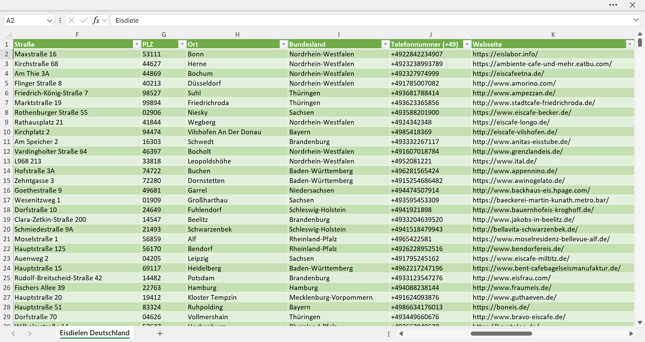Click the formula bar input showing Eisdiele
Screen dimensions: 645x342
click(x=371, y=20)
